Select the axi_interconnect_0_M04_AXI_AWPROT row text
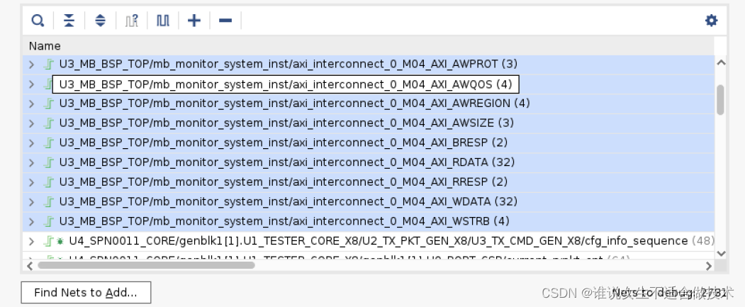 [289, 64]
